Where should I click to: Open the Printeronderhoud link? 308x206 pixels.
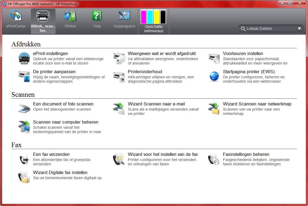coord(145,72)
